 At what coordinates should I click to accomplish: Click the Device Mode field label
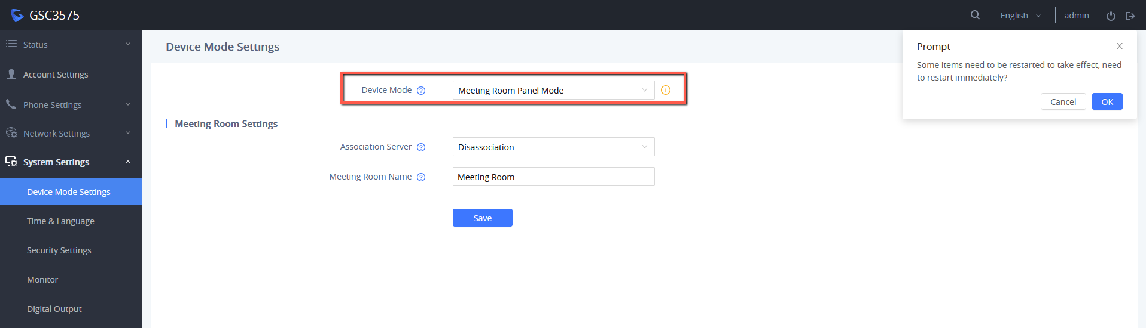(x=386, y=90)
